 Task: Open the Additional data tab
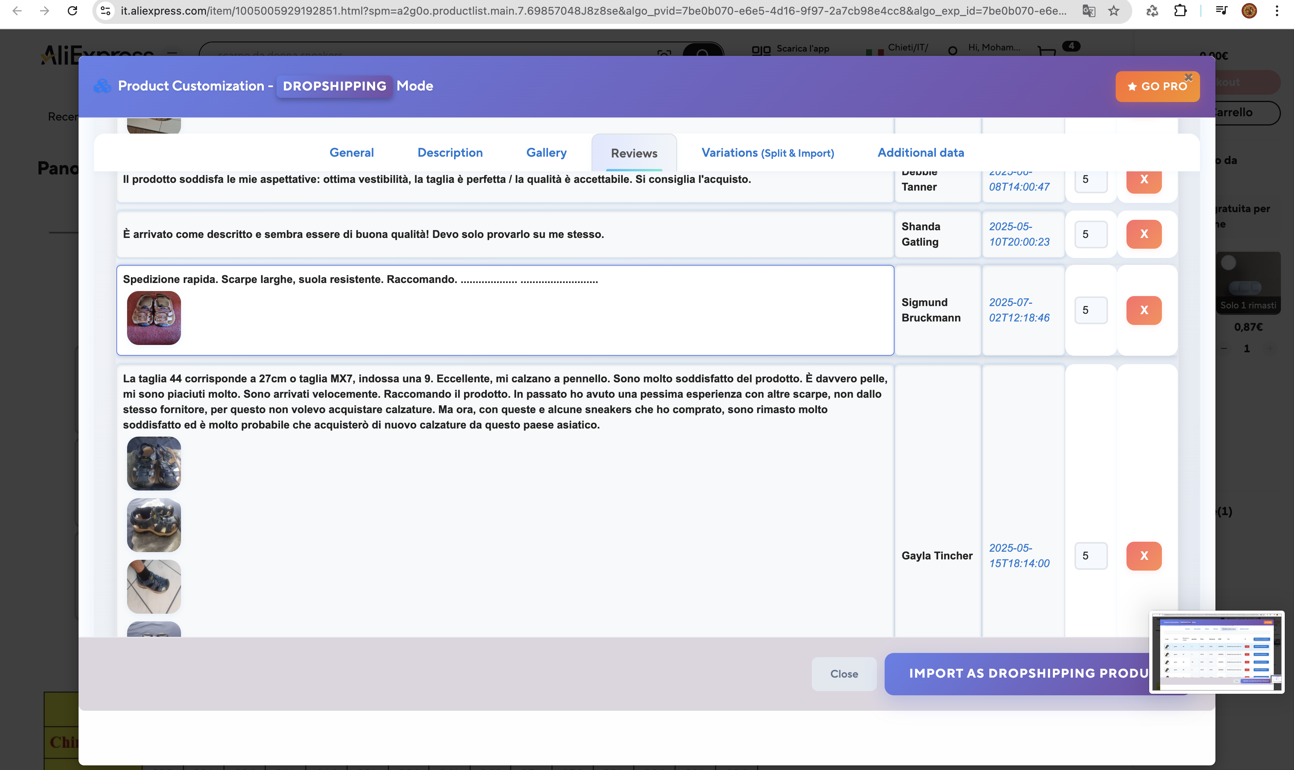click(920, 152)
